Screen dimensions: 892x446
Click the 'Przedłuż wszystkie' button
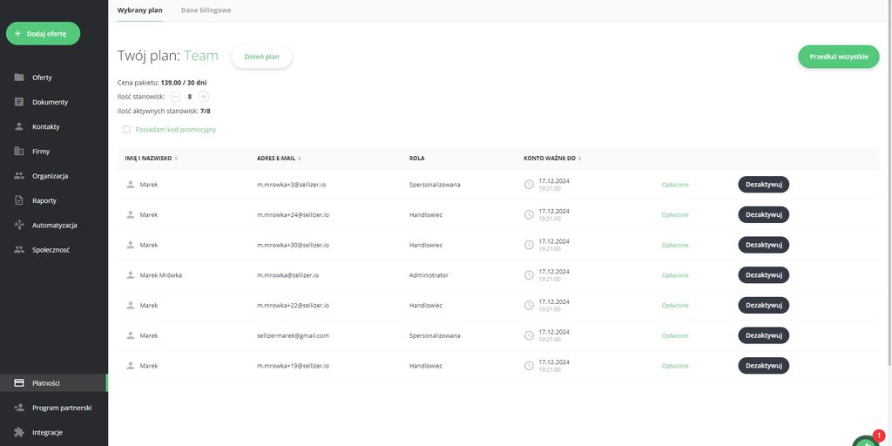pos(839,57)
